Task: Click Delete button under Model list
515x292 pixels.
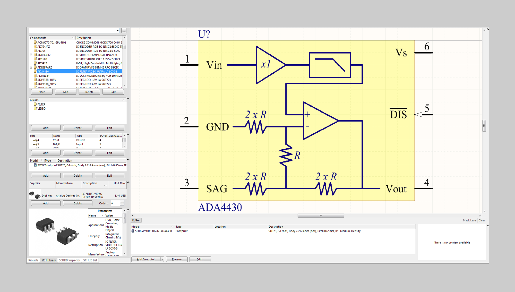Action: [x=78, y=176]
